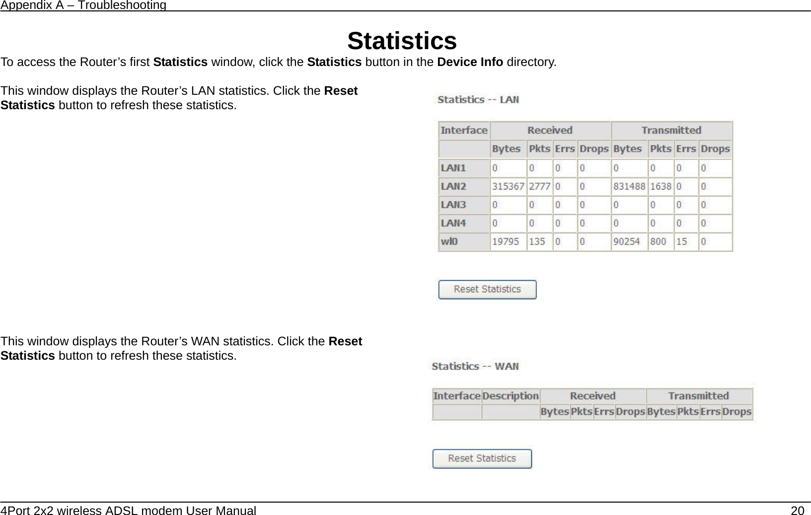Click the Received header in LAN table

[550, 130]
